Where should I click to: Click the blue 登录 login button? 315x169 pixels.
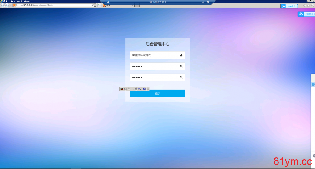click(157, 93)
